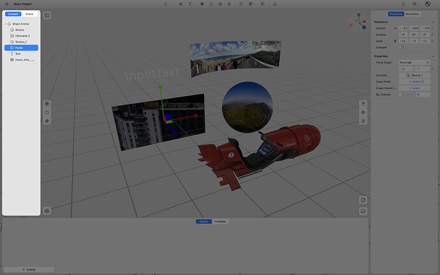Viewport: 440px width, 275px height.
Task: Collapse the Origin Anchor tree item
Action: [x=7, y=24]
